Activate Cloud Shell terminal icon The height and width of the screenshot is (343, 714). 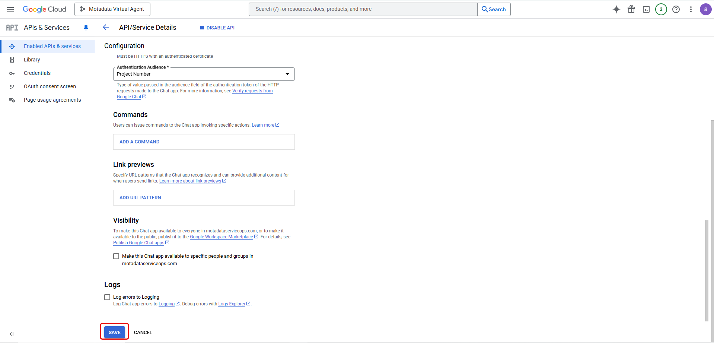(x=646, y=9)
